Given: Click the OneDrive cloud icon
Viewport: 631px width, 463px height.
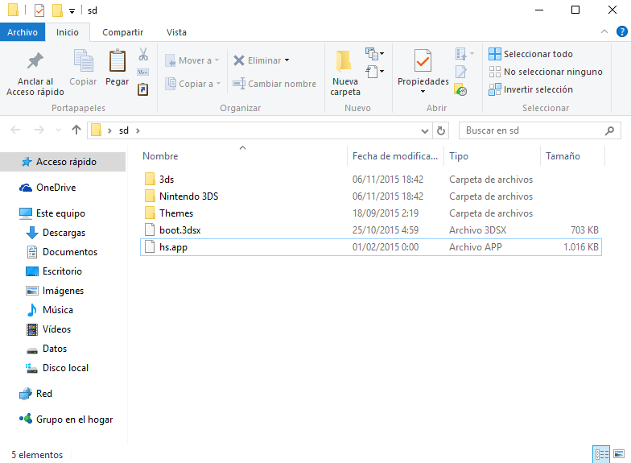Looking at the screenshot, I should 26,188.
